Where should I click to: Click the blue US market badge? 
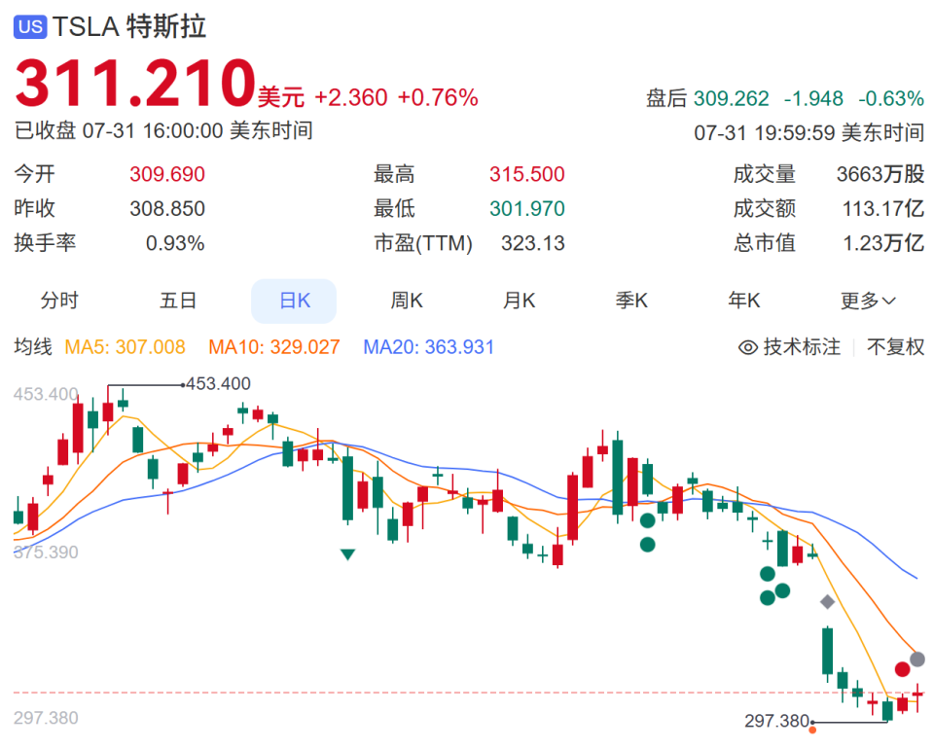30,27
